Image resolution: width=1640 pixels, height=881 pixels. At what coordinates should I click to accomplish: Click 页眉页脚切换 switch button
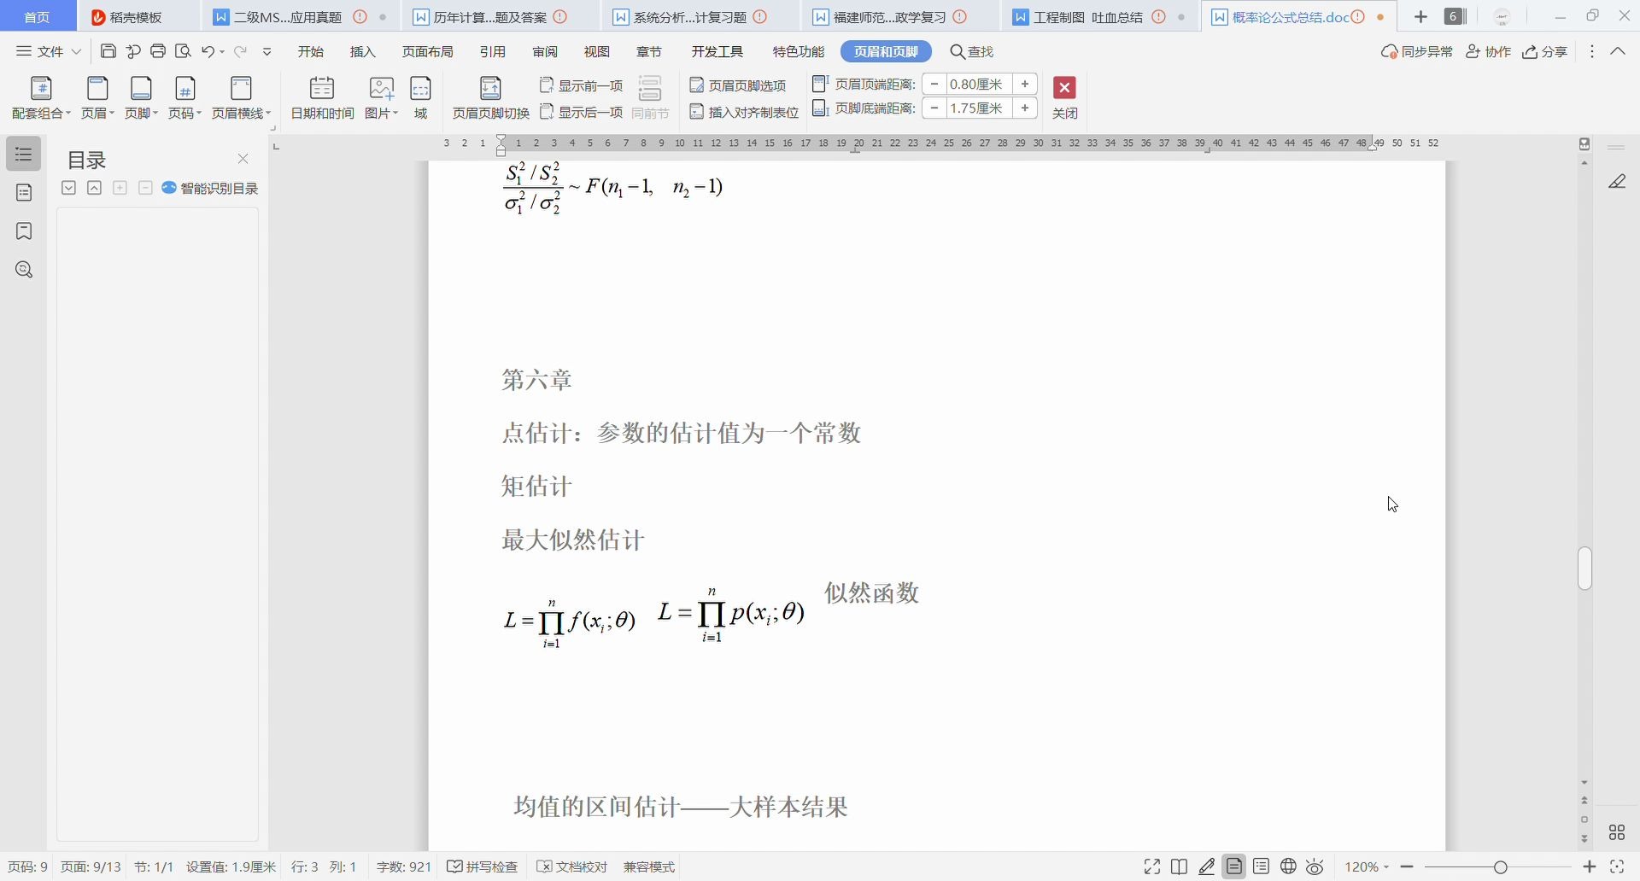click(491, 98)
